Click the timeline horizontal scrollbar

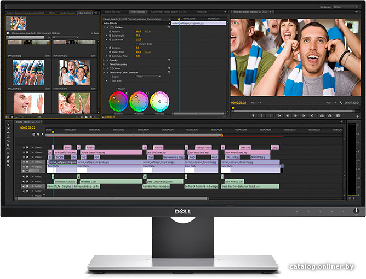(112, 199)
